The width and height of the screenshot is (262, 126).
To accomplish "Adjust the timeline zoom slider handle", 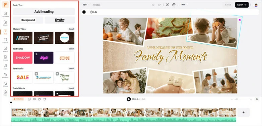I will pos(237,99).
